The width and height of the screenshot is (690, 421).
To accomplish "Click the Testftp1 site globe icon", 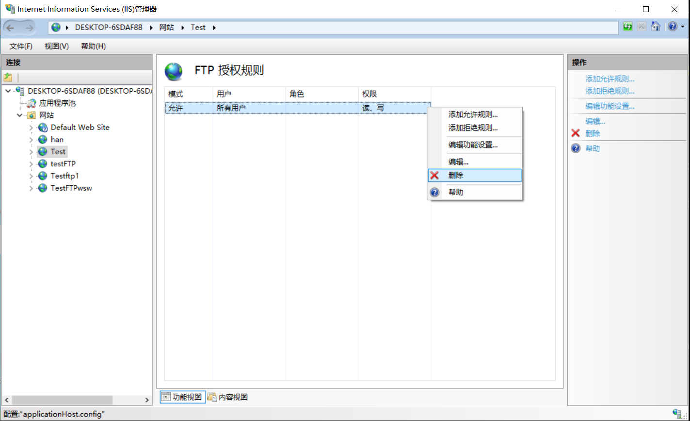I will click(43, 176).
